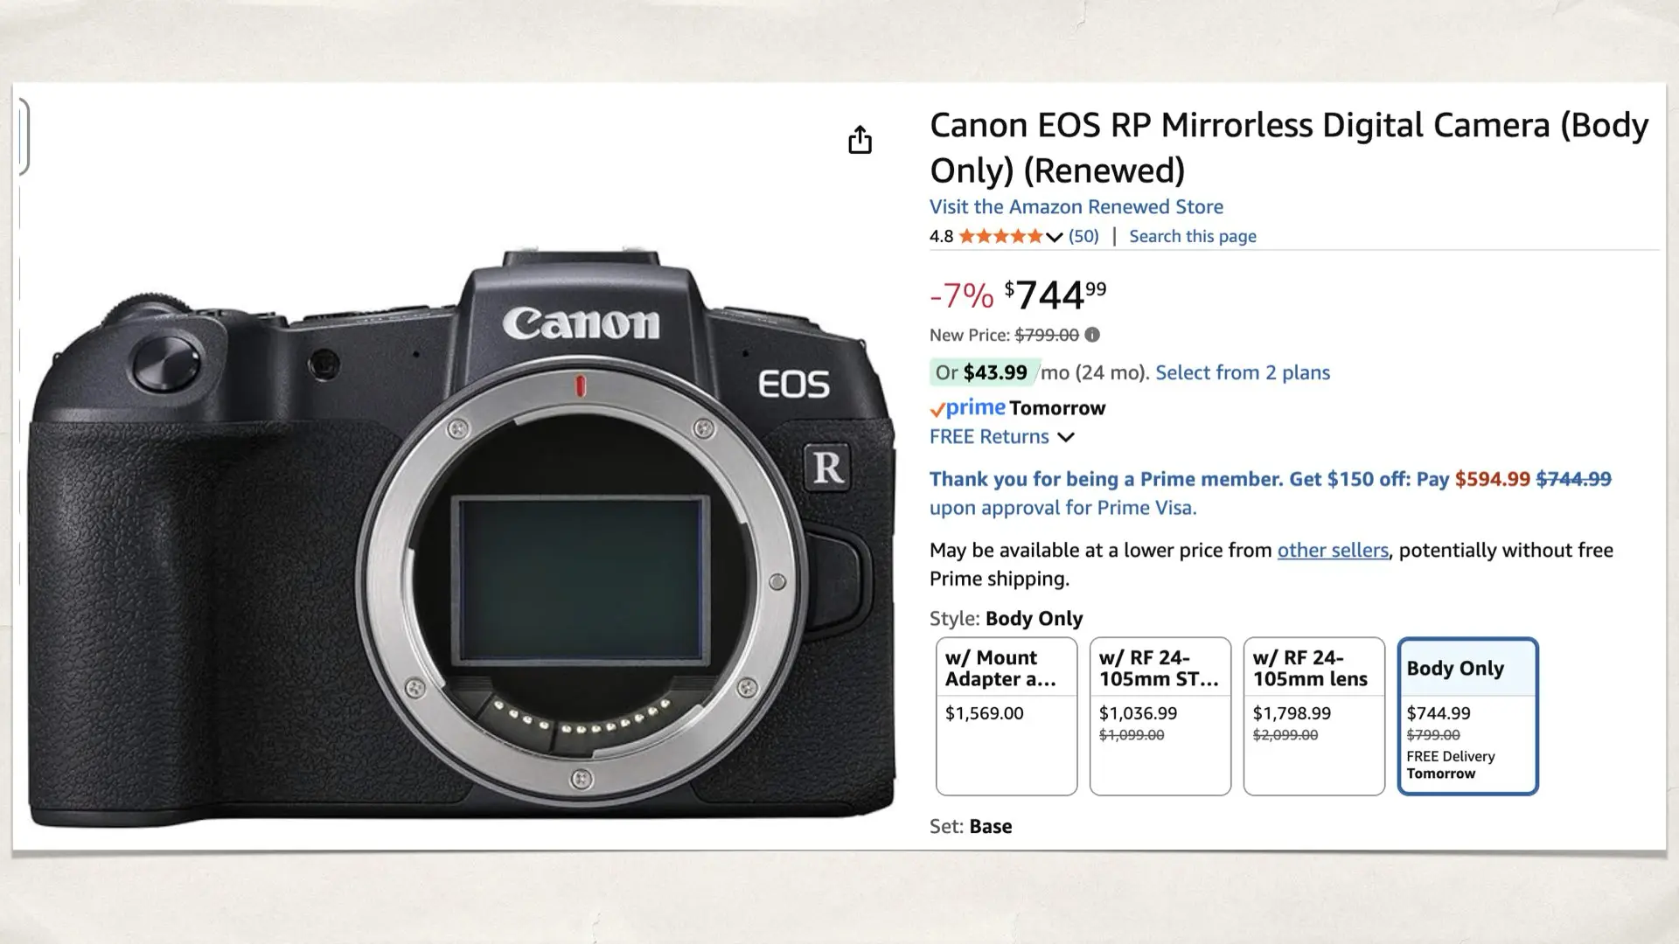Collapse the ratings popover arrow next to stars
This screenshot has width=1679, height=944.
pos(1055,237)
